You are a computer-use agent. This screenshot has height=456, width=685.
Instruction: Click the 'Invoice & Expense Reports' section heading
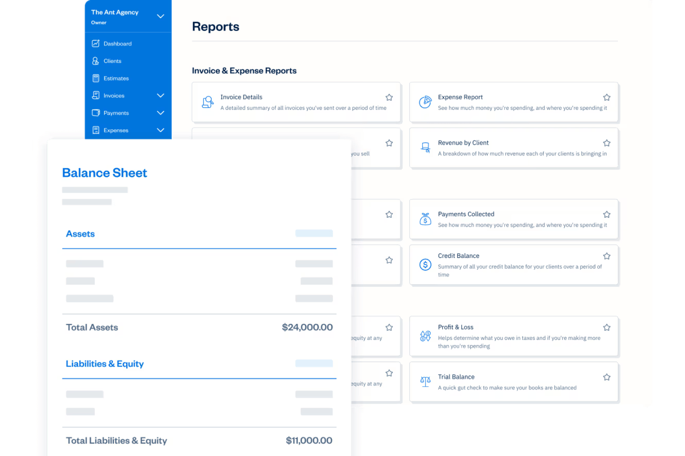coord(244,71)
